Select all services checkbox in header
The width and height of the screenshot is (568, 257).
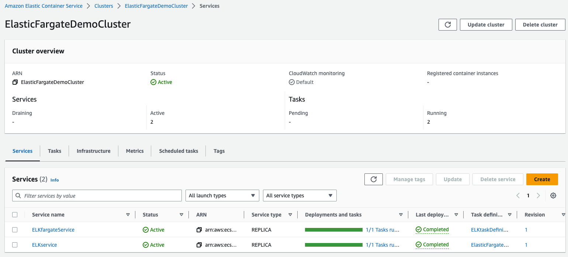click(x=15, y=215)
